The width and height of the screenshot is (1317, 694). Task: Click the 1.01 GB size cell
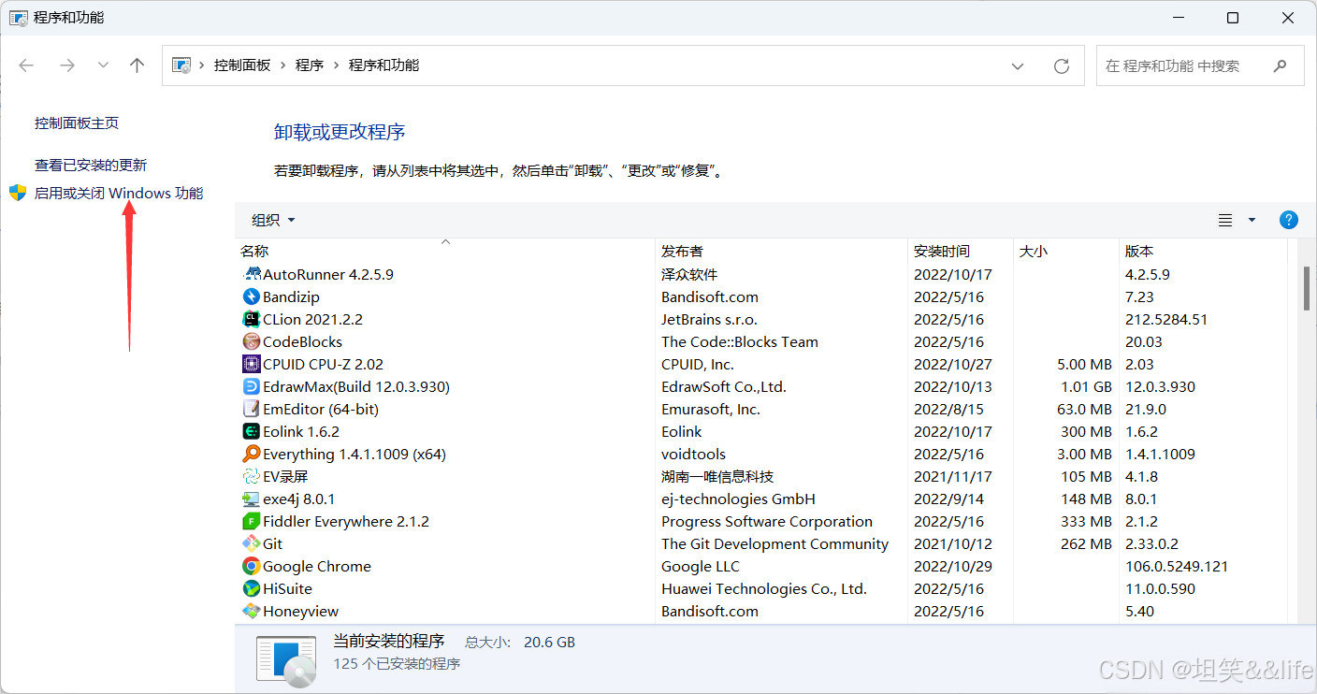point(1086,386)
